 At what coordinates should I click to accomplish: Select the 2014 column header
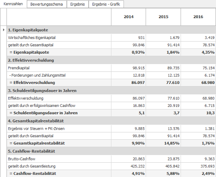129,17
